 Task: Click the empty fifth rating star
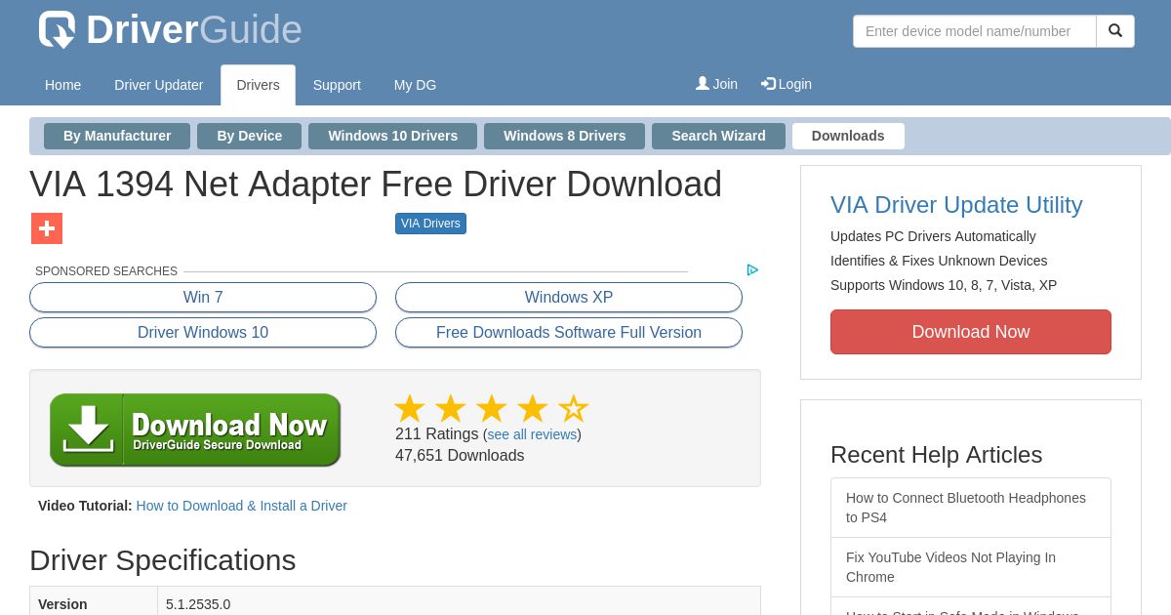pos(574,408)
